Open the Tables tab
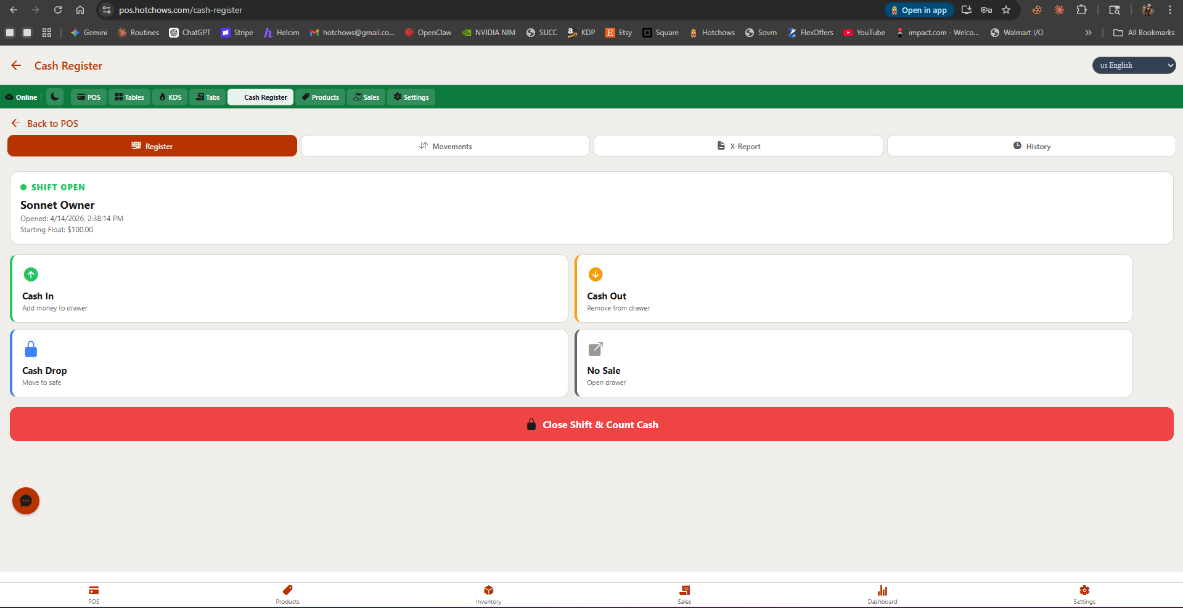The image size is (1183, 608). click(x=129, y=97)
